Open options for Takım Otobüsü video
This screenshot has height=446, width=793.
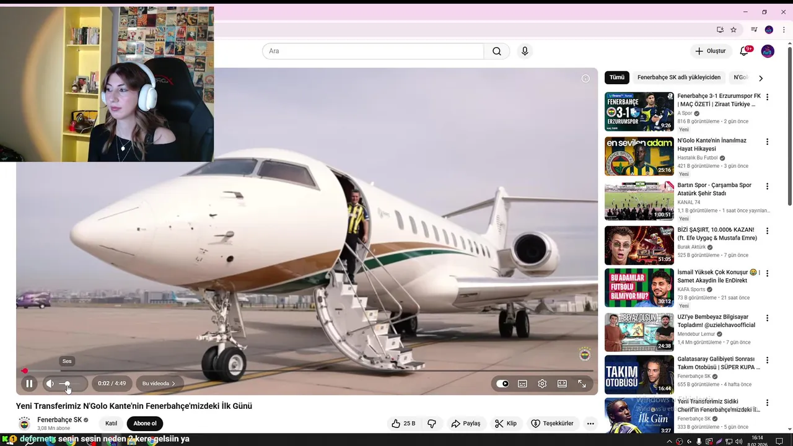pyautogui.click(x=767, y=361)
